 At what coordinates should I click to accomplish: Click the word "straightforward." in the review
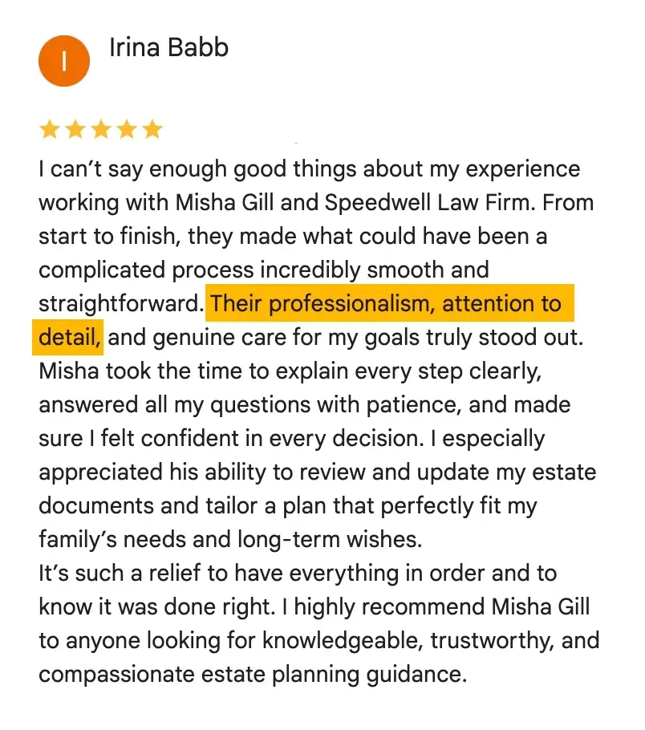coord(120,304)
